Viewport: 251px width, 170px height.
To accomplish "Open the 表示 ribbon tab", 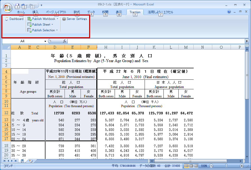I will (x=119, y=12).
